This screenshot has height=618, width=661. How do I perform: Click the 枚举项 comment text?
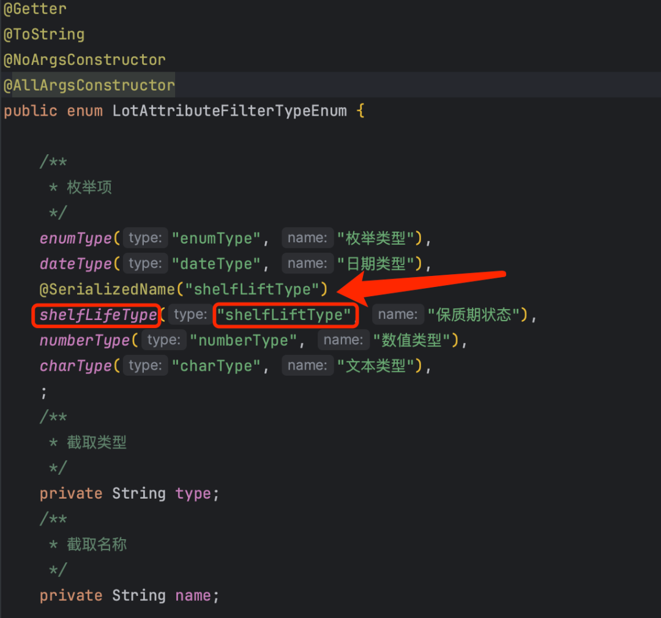pyautogui.click(x=89, y=187)
